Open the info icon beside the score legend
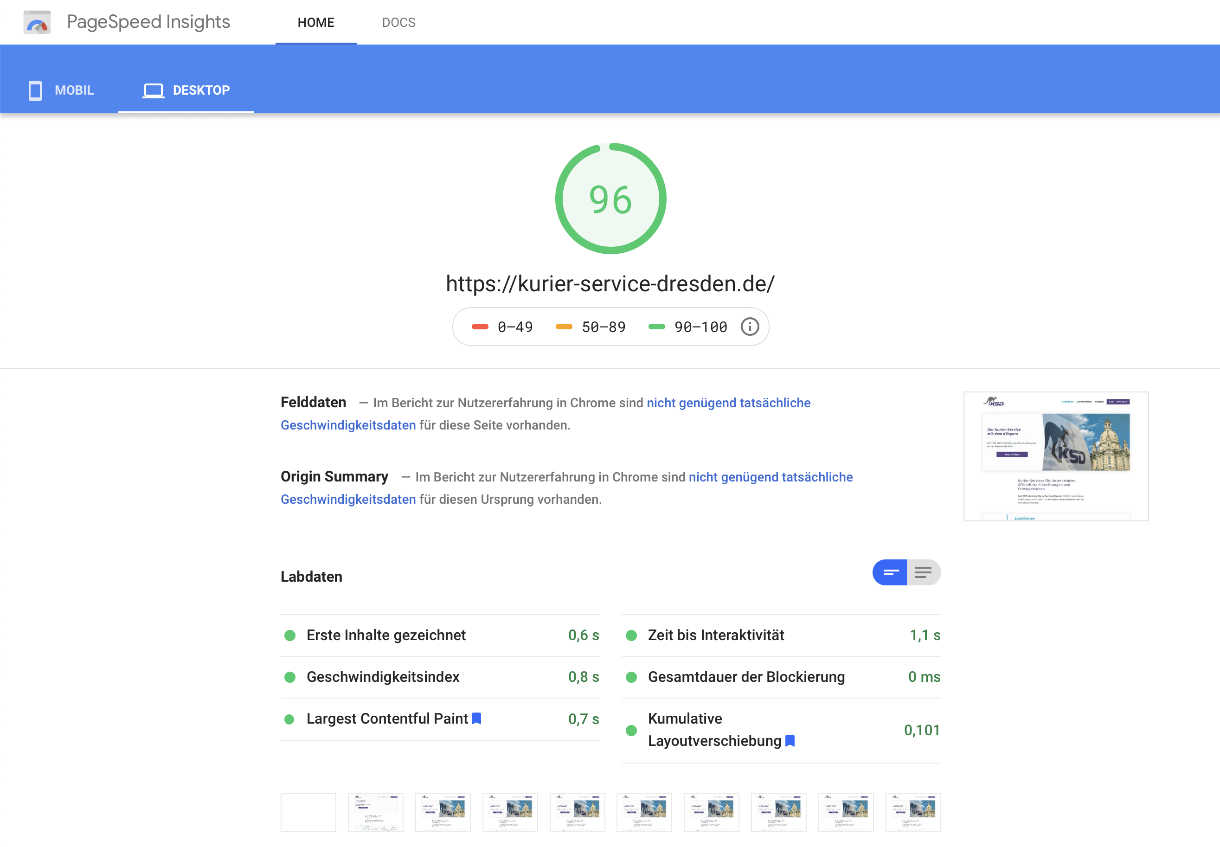Image resolution: width=1220 pixels, height=847 pixels. (x=749, y=327)
